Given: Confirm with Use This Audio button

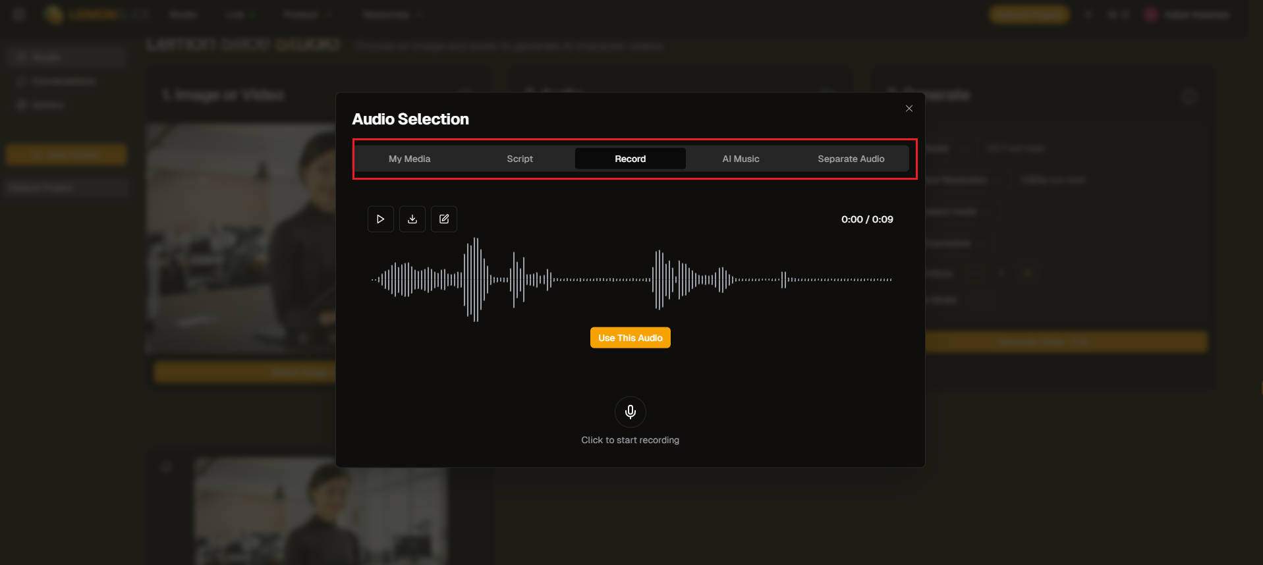Looking at the screenshot, I should click(x=631, y=338).
